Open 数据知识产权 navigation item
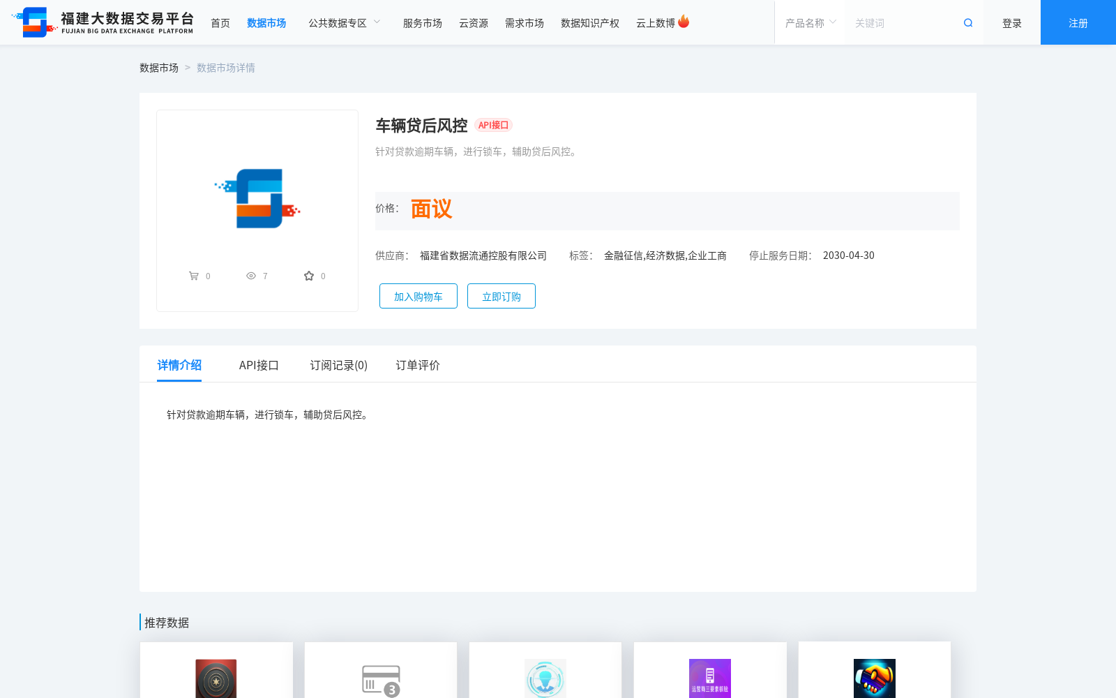1116x698 pixels. click(x=590, y=23)
